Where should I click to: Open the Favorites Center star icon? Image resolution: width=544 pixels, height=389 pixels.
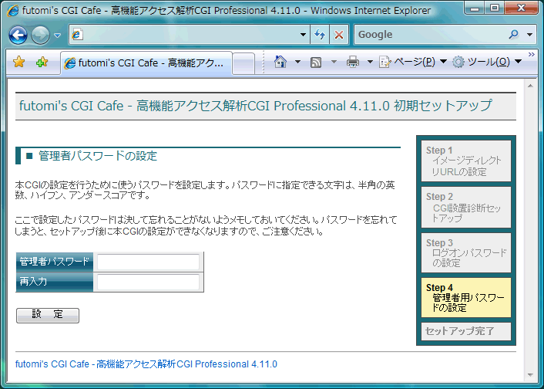click(18, 63)
